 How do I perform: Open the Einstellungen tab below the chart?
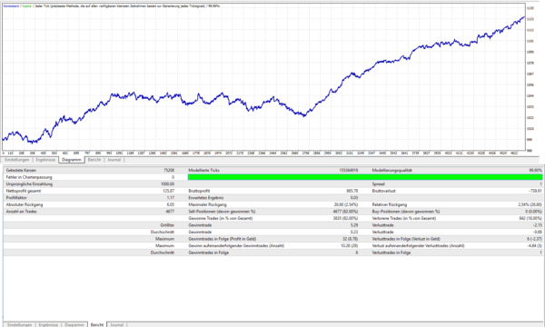coord(17,160)
